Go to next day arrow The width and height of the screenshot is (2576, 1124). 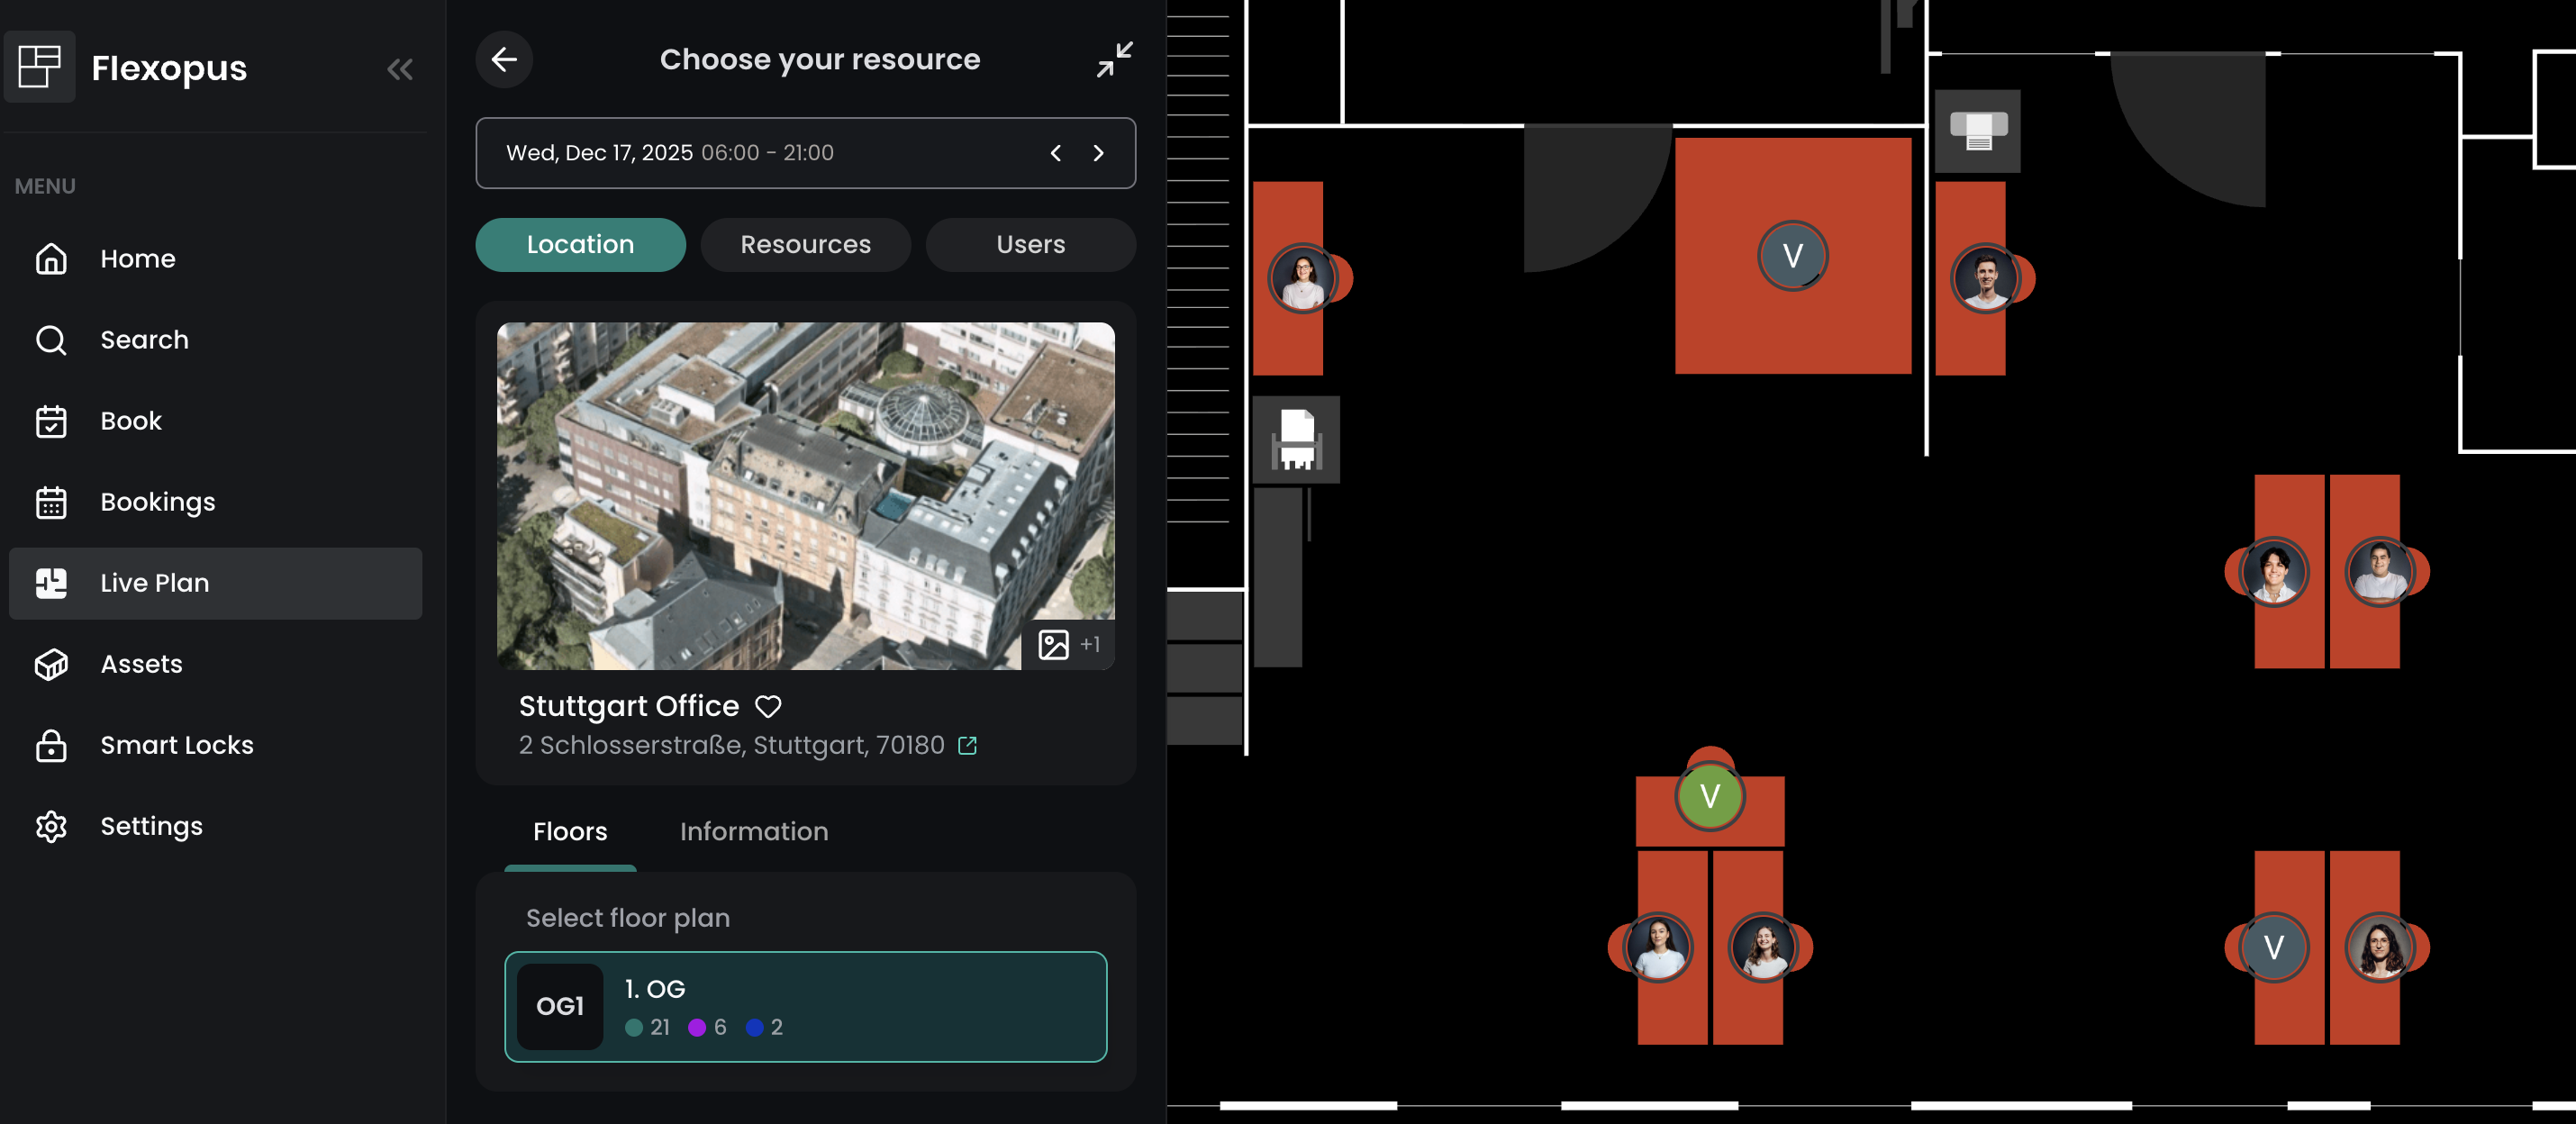[x=1098, y=153]
